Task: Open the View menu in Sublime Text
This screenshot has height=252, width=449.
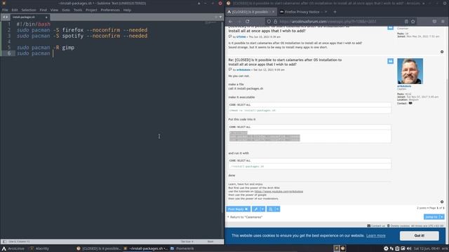Action: point(55,10)
